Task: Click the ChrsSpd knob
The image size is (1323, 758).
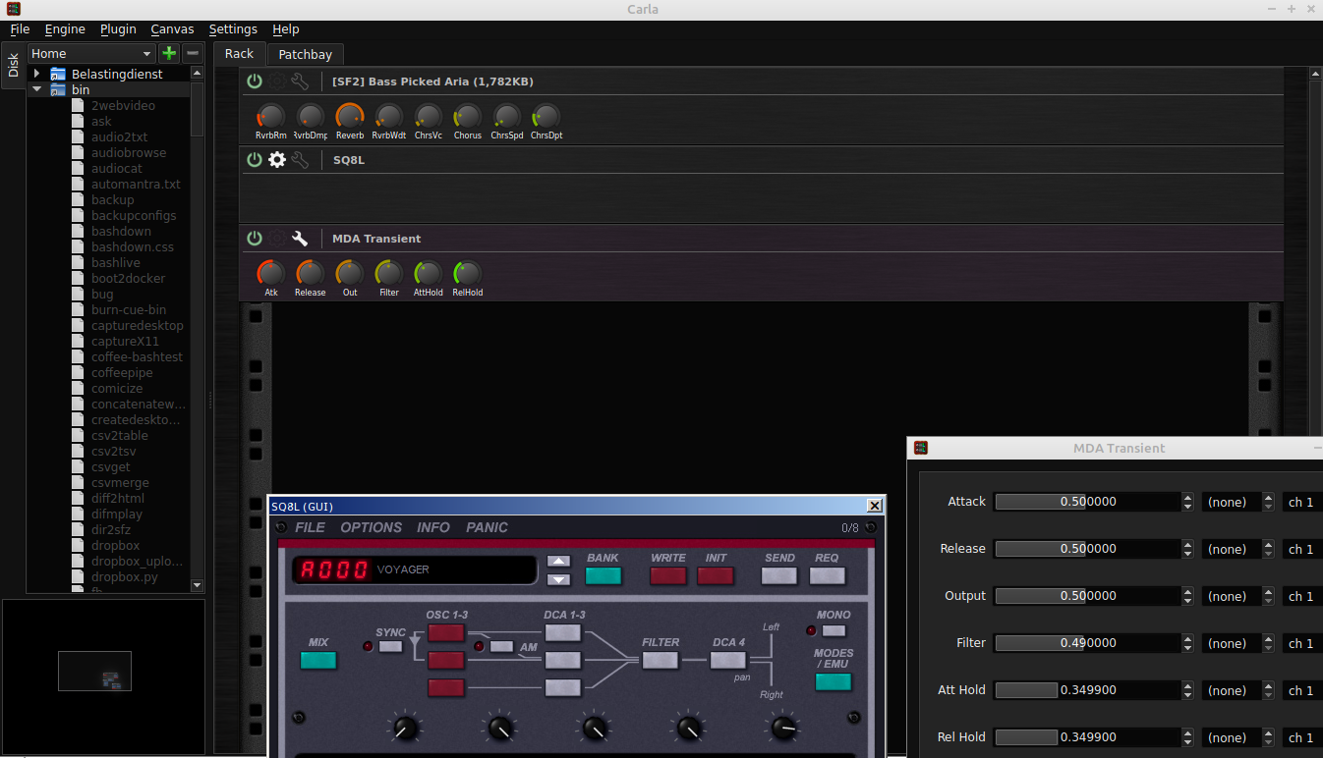Action: coord(507,117)
